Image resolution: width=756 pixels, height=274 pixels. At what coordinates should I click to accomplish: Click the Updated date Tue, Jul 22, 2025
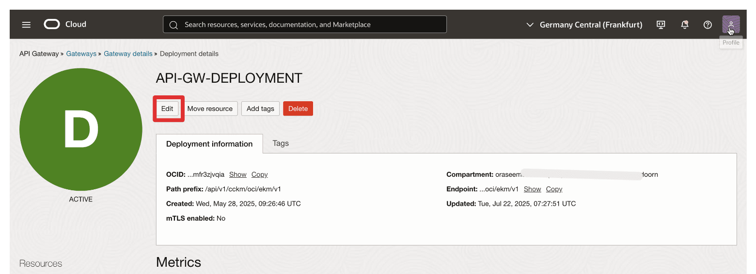point(527,203)
